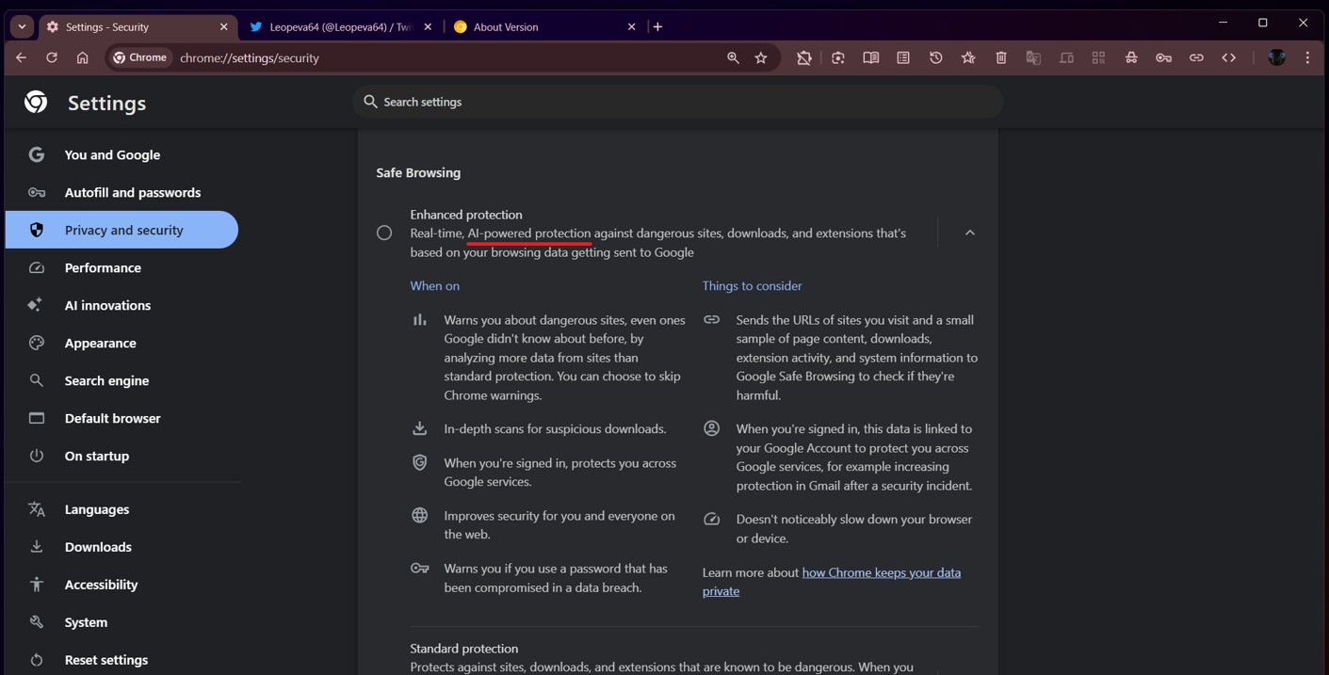Bookmark this page with the star

[761, 57]
